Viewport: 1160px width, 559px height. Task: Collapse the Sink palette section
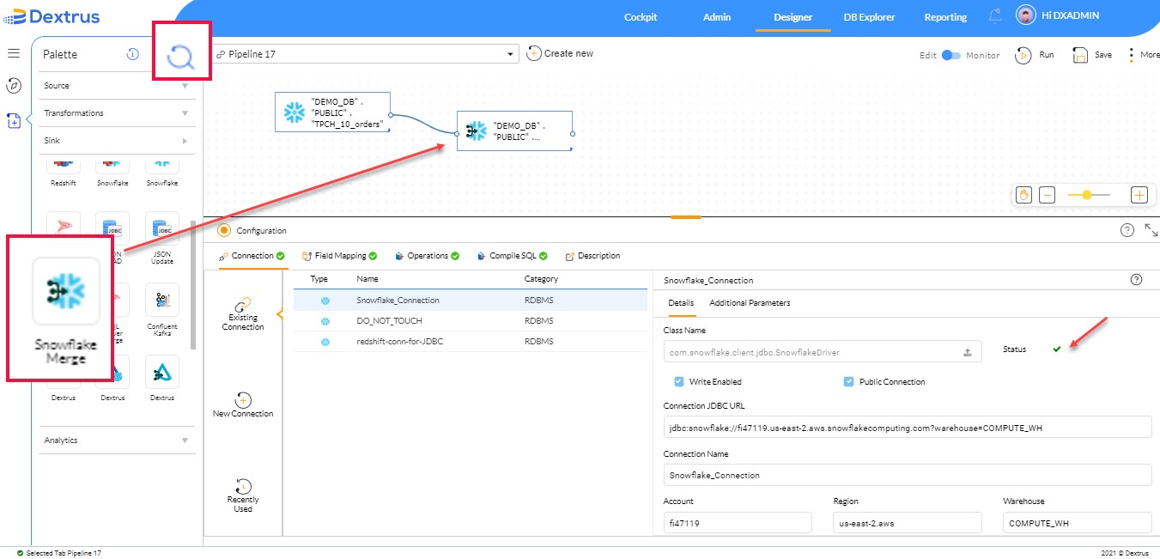click(x=118, y=141)
